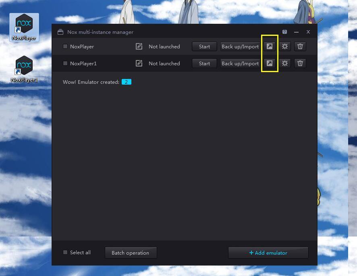Click the rename icon for NoxPlayer1 row
The height and width of the screenshot is (276, 357).
click(139, 63)
